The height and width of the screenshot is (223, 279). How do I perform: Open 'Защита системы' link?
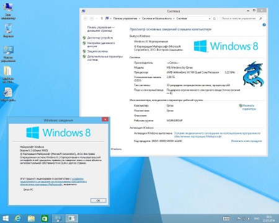click(x=97, y=51)
